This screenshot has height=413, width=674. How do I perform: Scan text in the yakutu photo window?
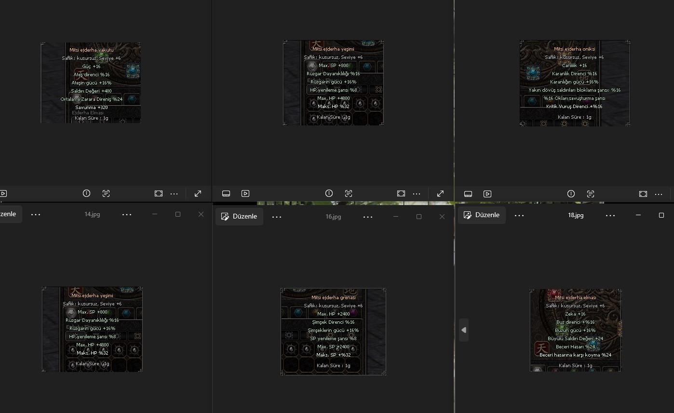pos(106,193)
